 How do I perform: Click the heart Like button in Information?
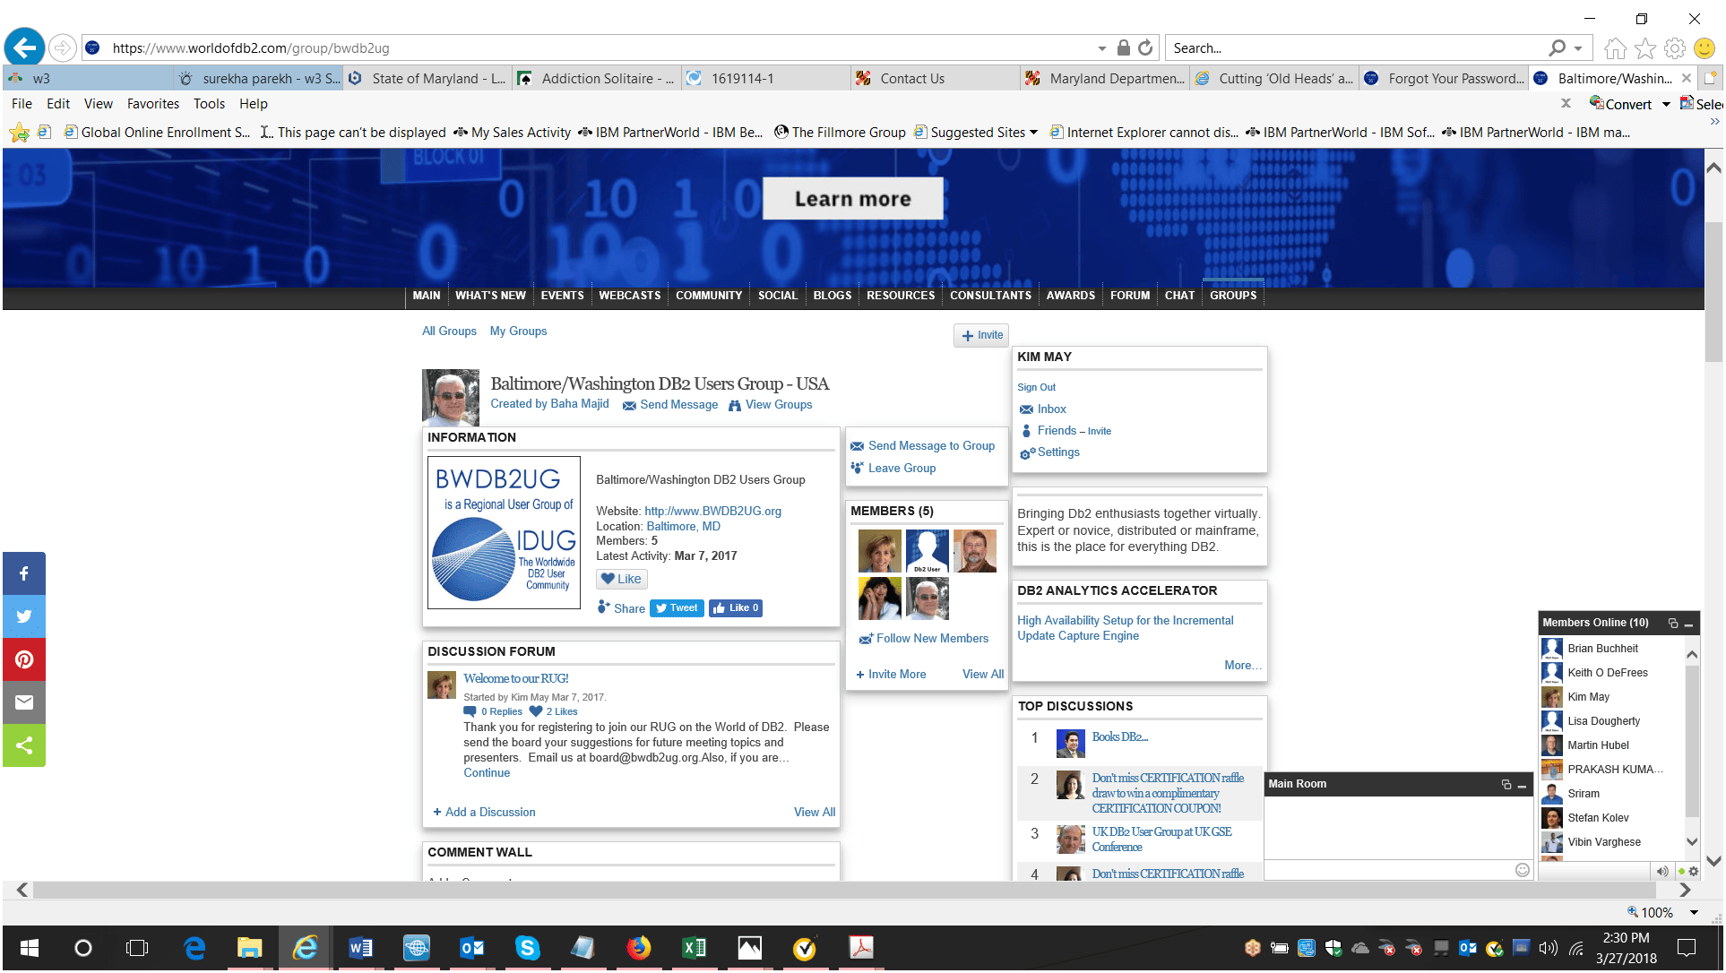[621, 580]
